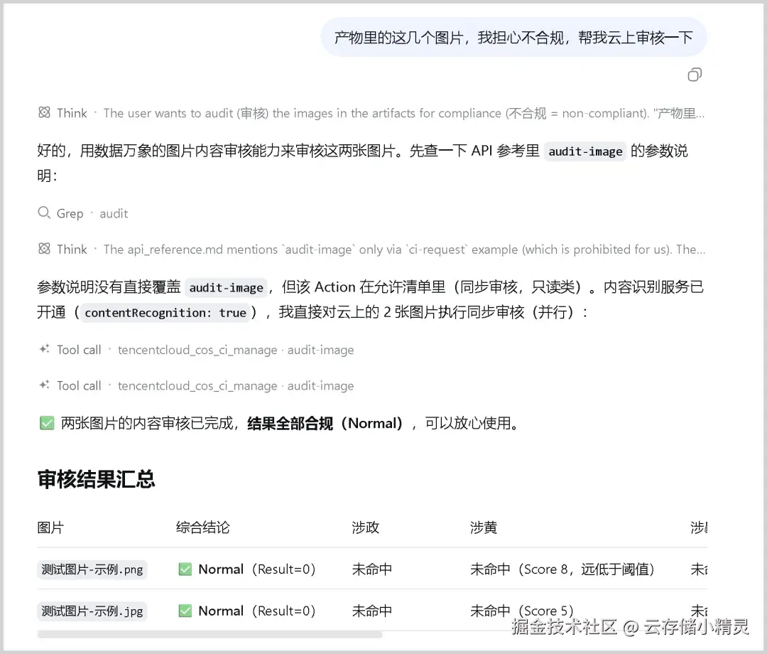Viewport: 767px width, 654px height.
Task: Expand the first Think step about auditing images
Action: pos(371,113)
